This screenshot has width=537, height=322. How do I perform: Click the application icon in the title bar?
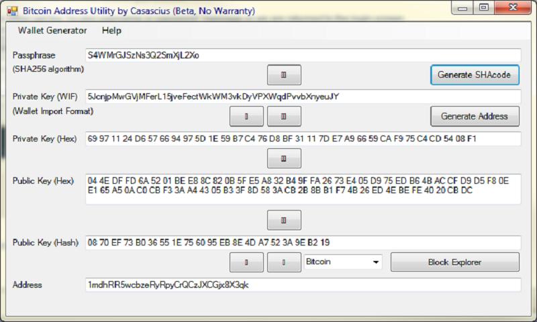(12, 11)
